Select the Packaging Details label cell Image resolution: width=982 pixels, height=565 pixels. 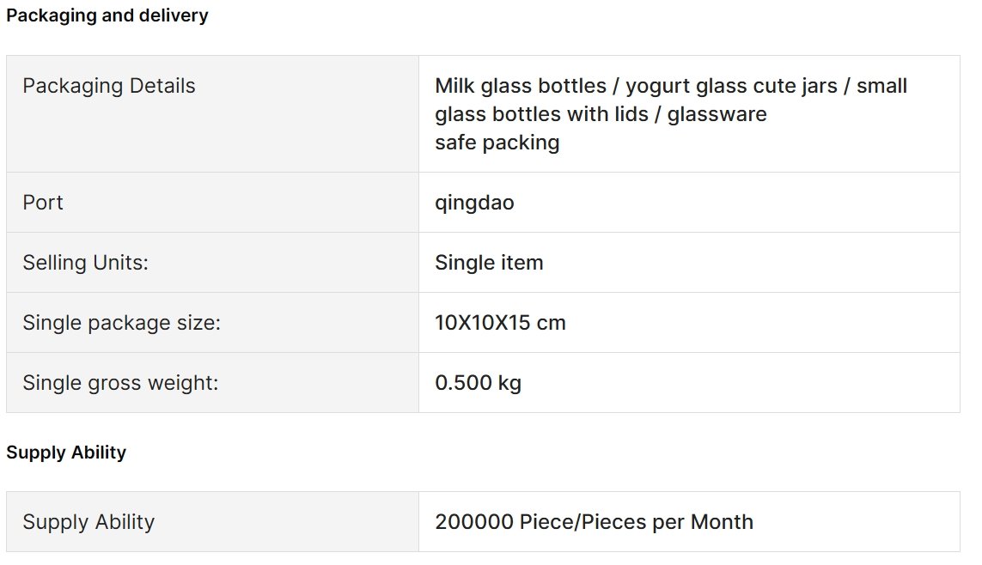click(212, 114)
